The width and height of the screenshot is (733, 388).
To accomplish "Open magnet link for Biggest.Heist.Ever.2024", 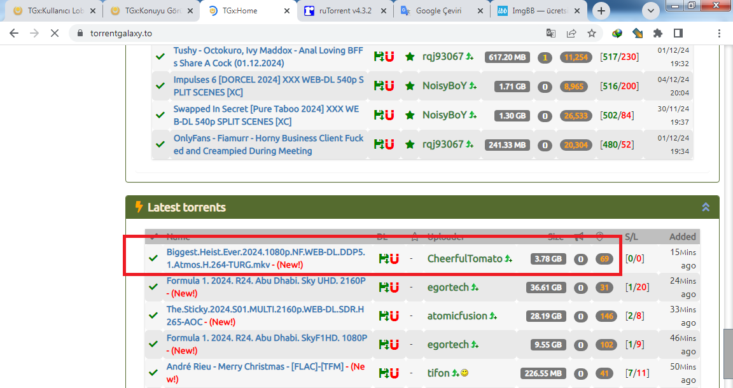I will [x=394, y=258].
